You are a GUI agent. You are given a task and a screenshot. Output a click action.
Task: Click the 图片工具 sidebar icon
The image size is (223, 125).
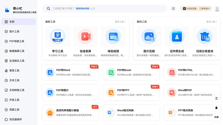[x=6, y=32]
